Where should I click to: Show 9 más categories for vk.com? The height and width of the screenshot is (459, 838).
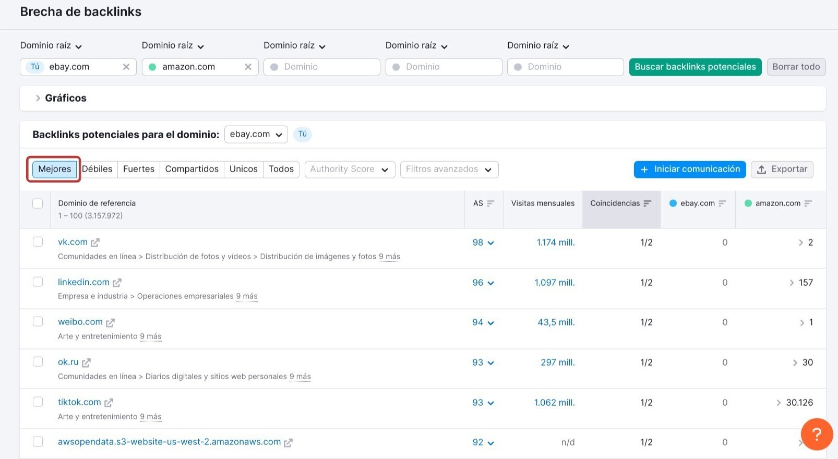click(x=389, y=257)
